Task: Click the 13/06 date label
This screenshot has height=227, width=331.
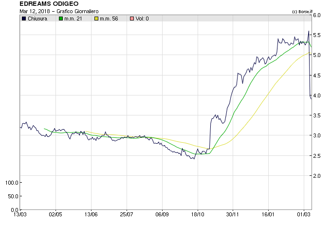Action: pos(91,214)
